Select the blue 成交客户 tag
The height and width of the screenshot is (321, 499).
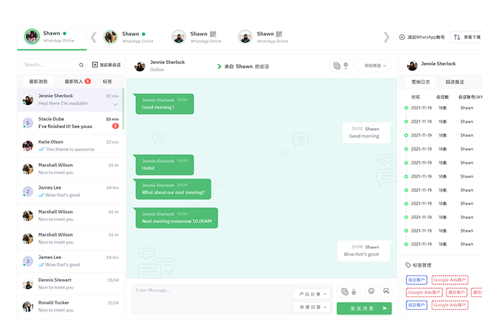(x=416, y=280)
